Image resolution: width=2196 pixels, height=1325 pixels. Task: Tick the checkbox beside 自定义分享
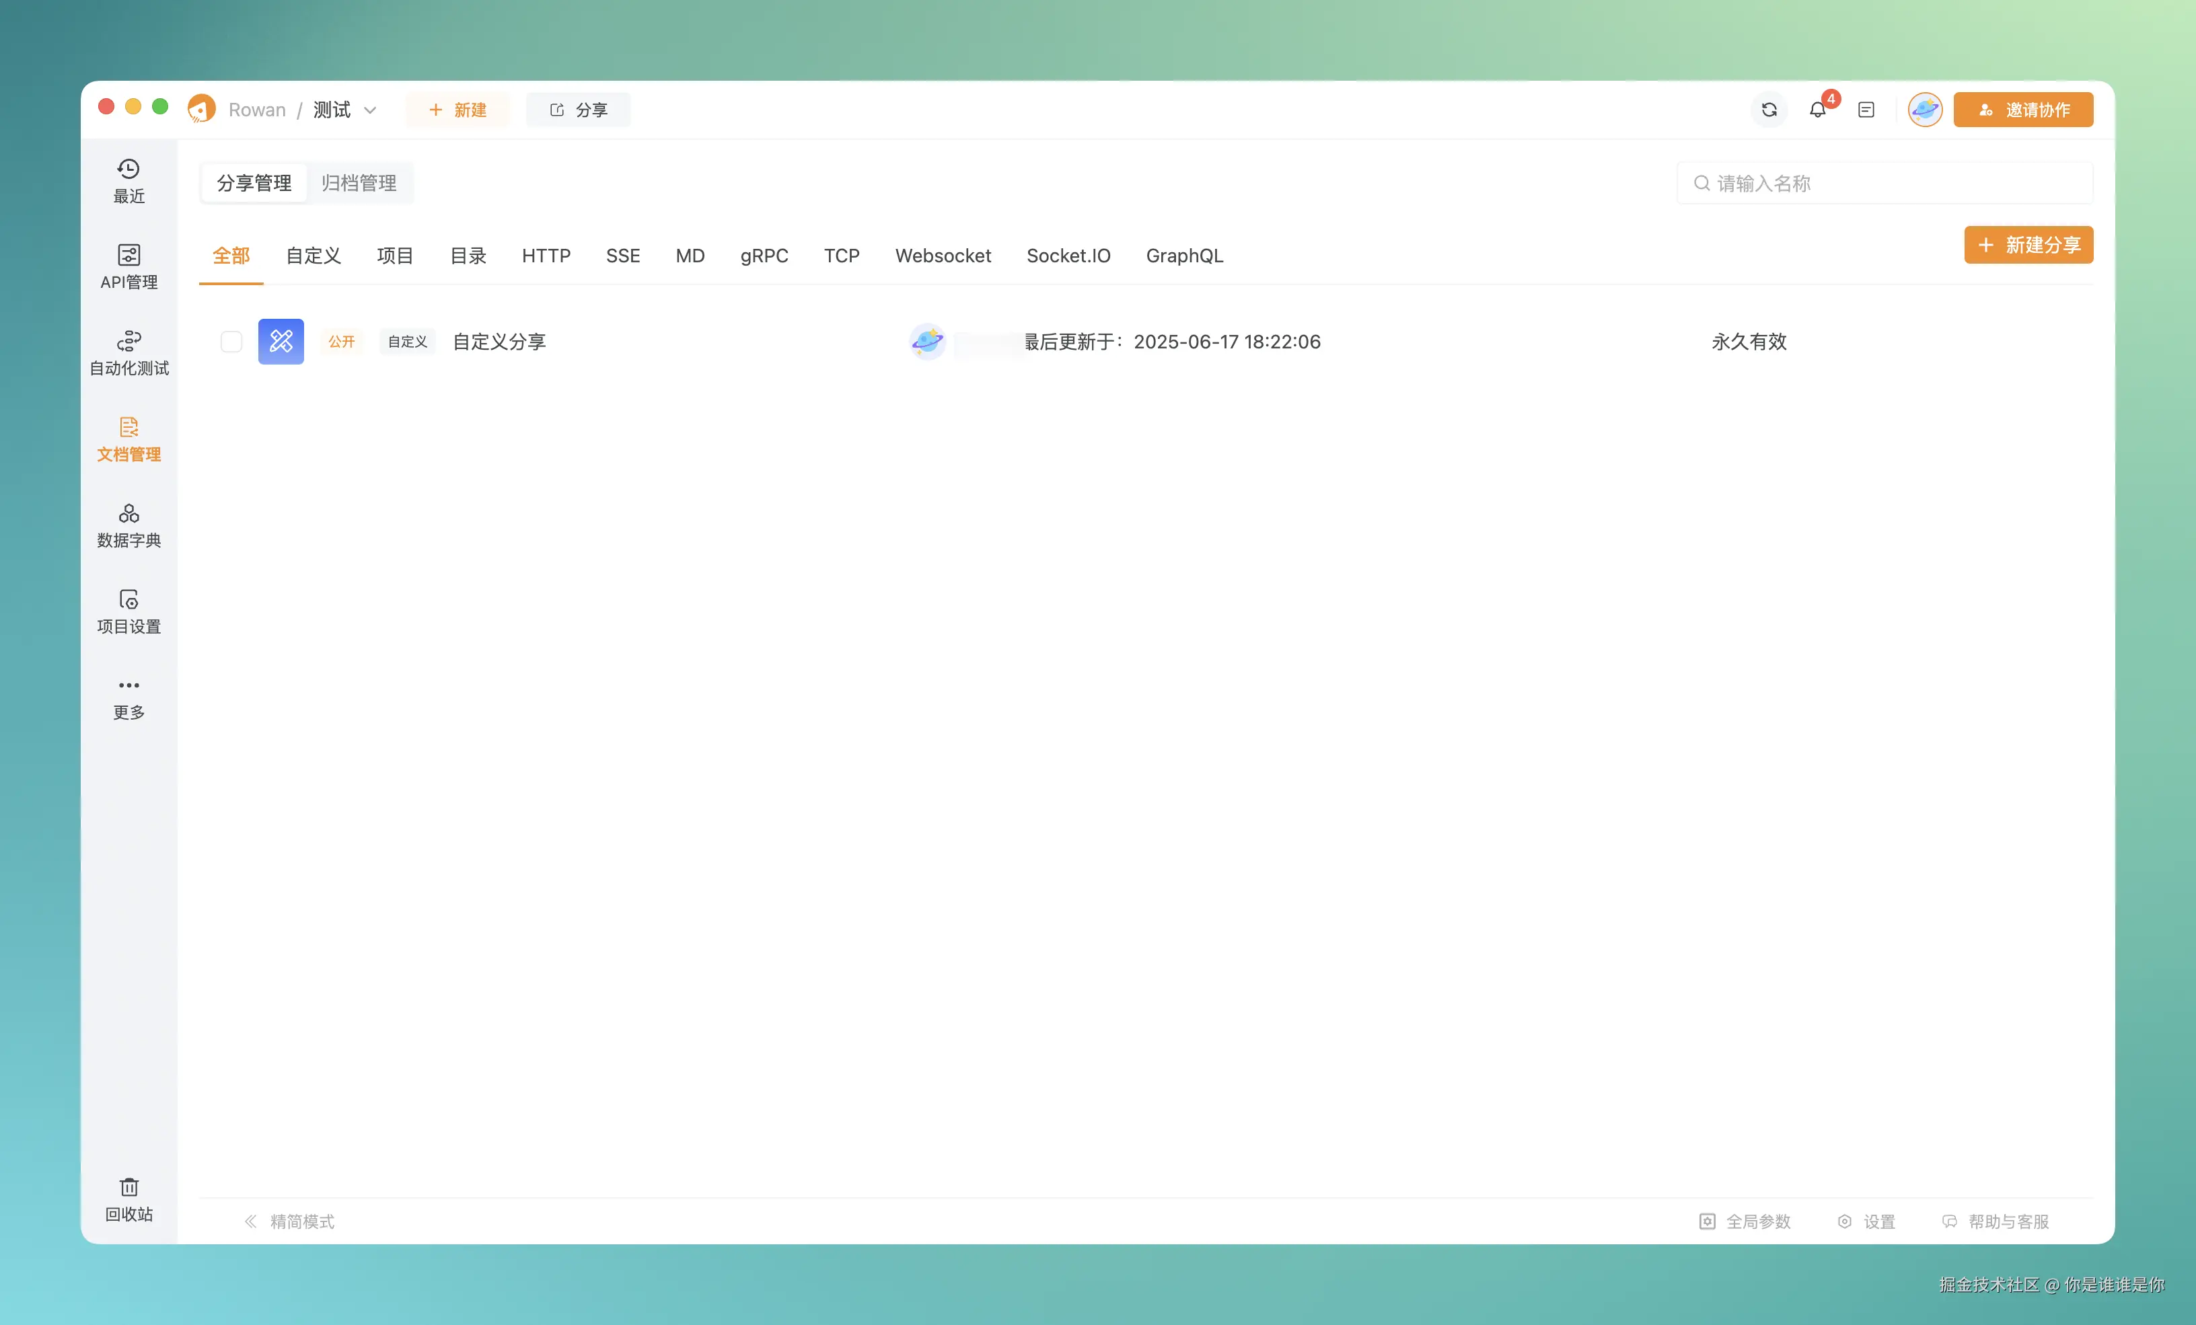231,341
